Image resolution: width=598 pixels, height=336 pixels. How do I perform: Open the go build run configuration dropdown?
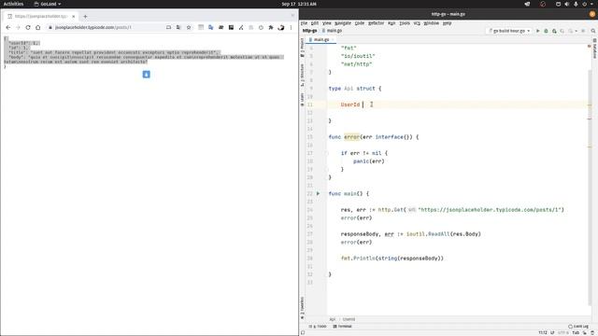pyautogui.click(x=509, y=31)
